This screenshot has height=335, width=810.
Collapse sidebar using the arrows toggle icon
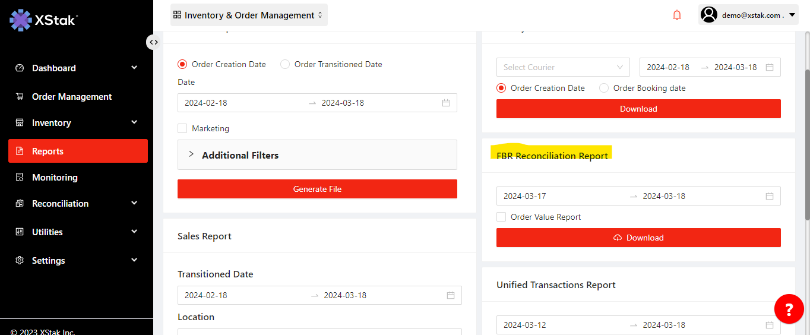click(x=153, y=42)
